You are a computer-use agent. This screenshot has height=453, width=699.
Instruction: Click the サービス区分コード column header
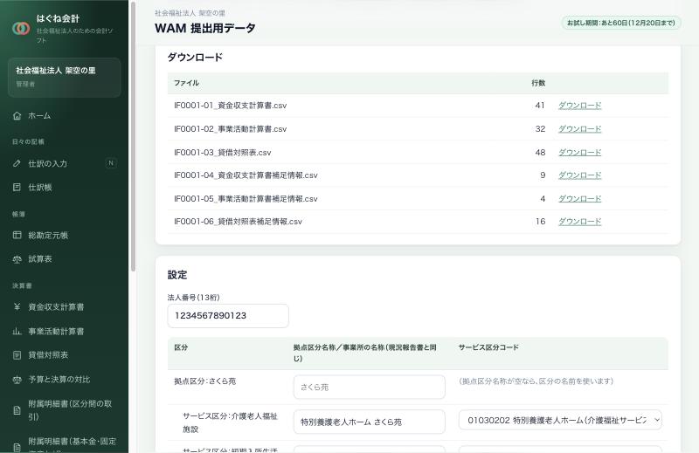[488, 347]
